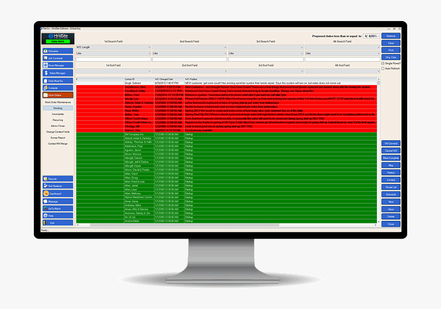Click the Route List button

(391, 187)
